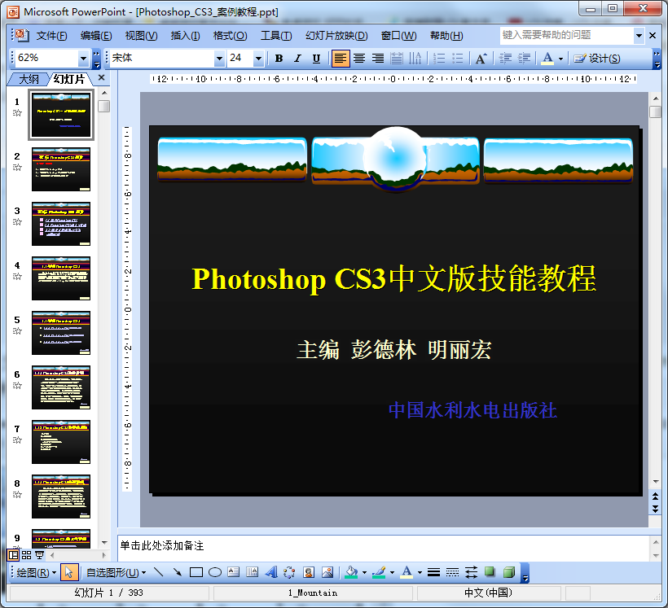Start slide show from current slide
Viewport: 668px width, 608px height.
[x=40, y=555]
